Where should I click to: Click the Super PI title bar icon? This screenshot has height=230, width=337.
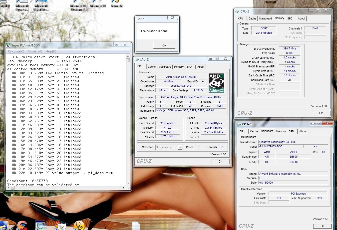pyautogui.click(x=8, y=45)
